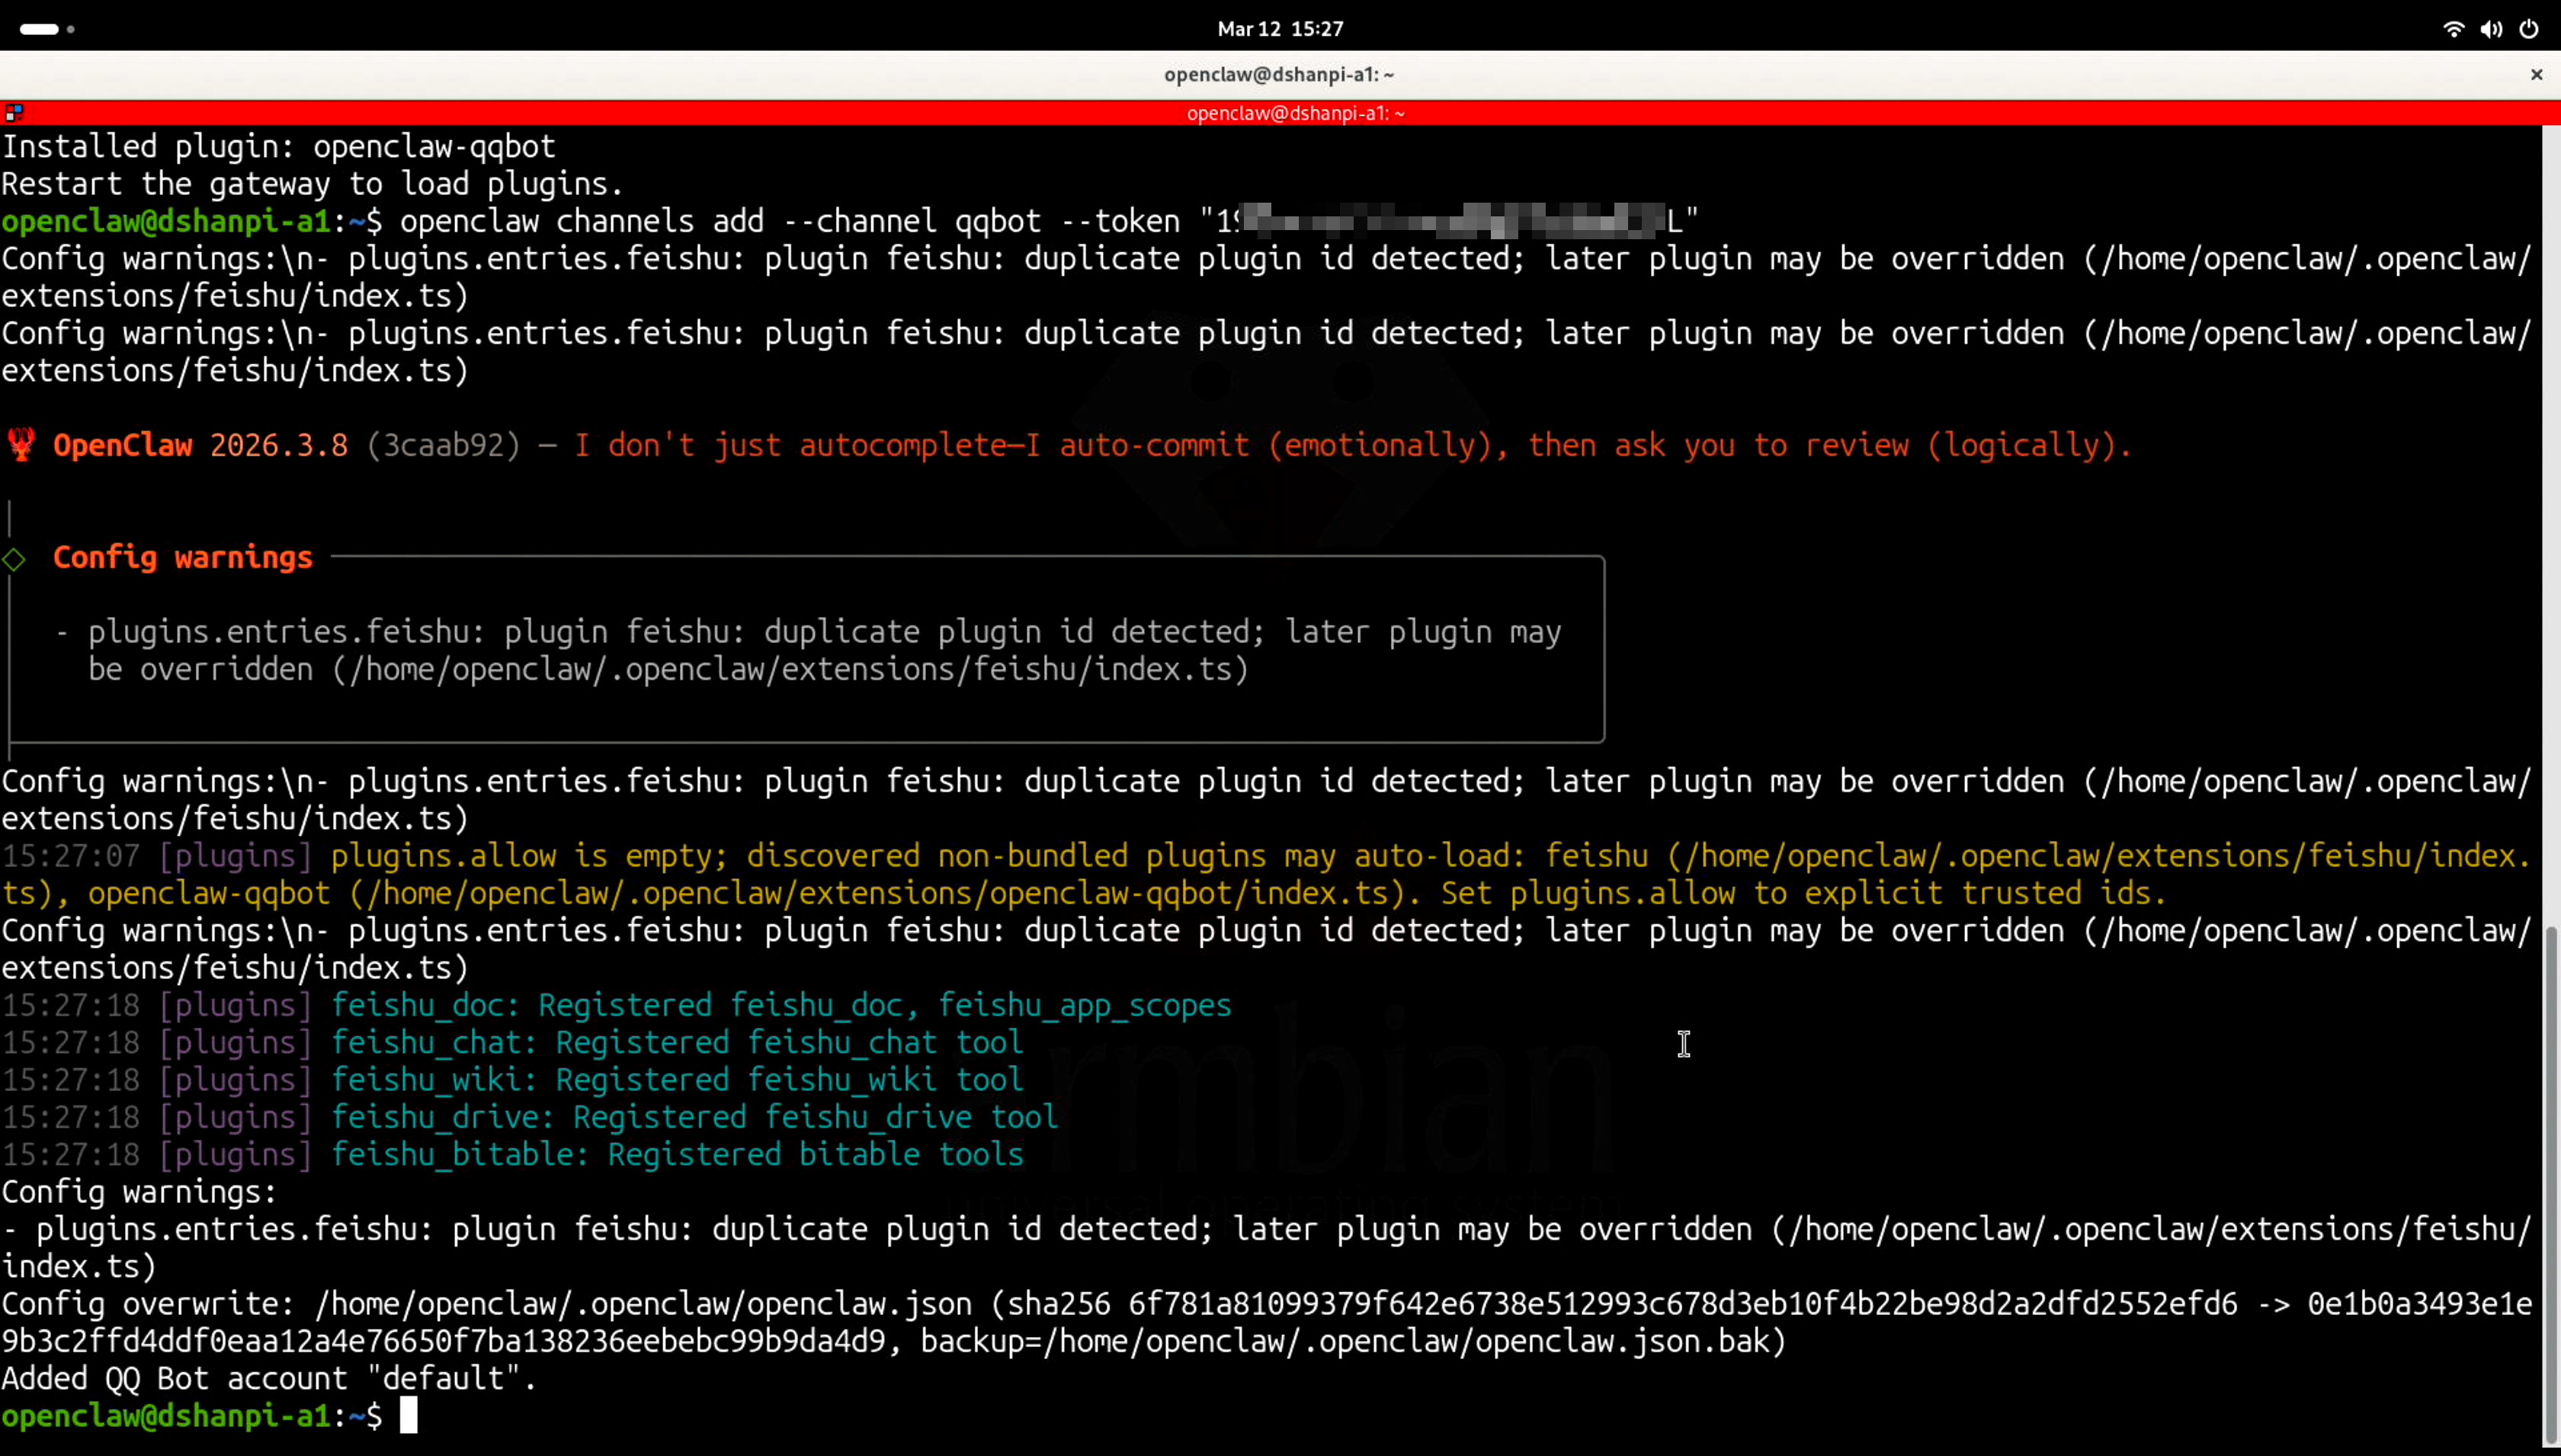Screen dimensions: 2561x1456
Task: Open the power menu icon
Action: pos(2529,29)
